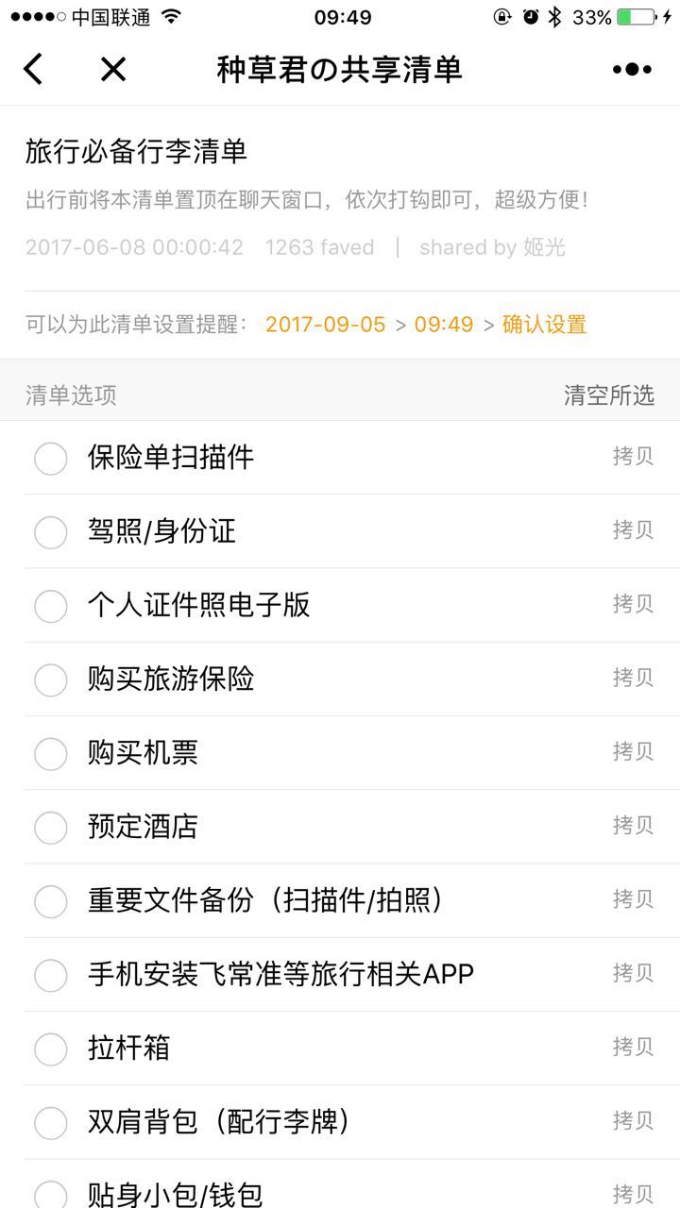Tick the 驾照/身份证 checkbox
680x1208 pixels.
click(51, 532)
